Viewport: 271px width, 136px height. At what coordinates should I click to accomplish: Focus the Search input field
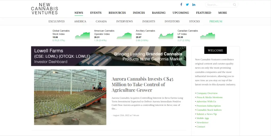[219, 5]
